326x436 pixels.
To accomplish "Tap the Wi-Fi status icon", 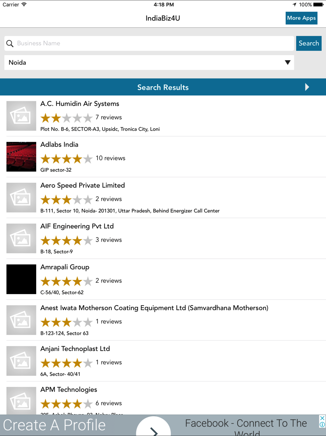I will point(24,5).
